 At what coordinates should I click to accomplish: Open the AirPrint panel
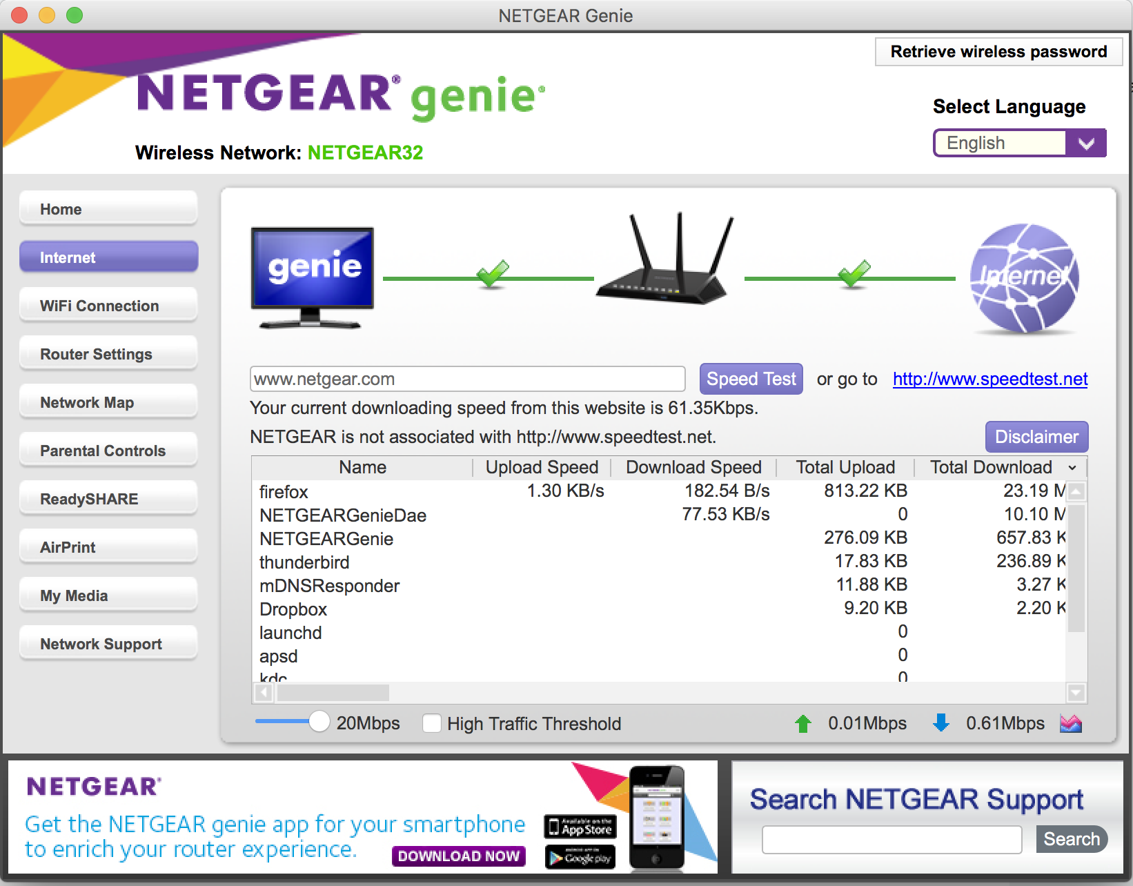(108, 547)
